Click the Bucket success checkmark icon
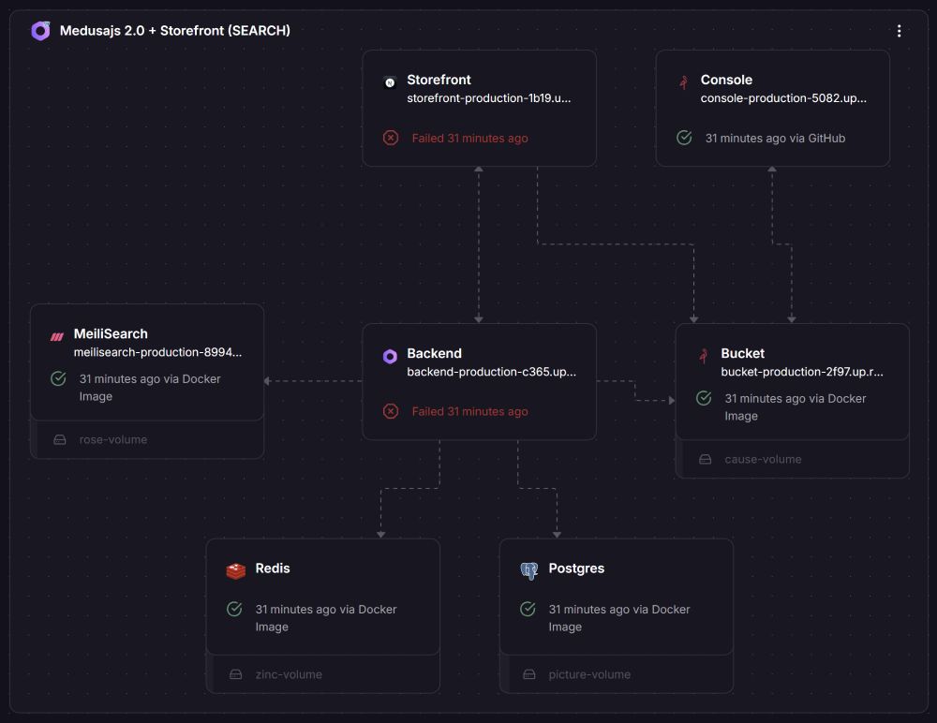Viewport: 937px width, 723px height. [x=704, y=398]
